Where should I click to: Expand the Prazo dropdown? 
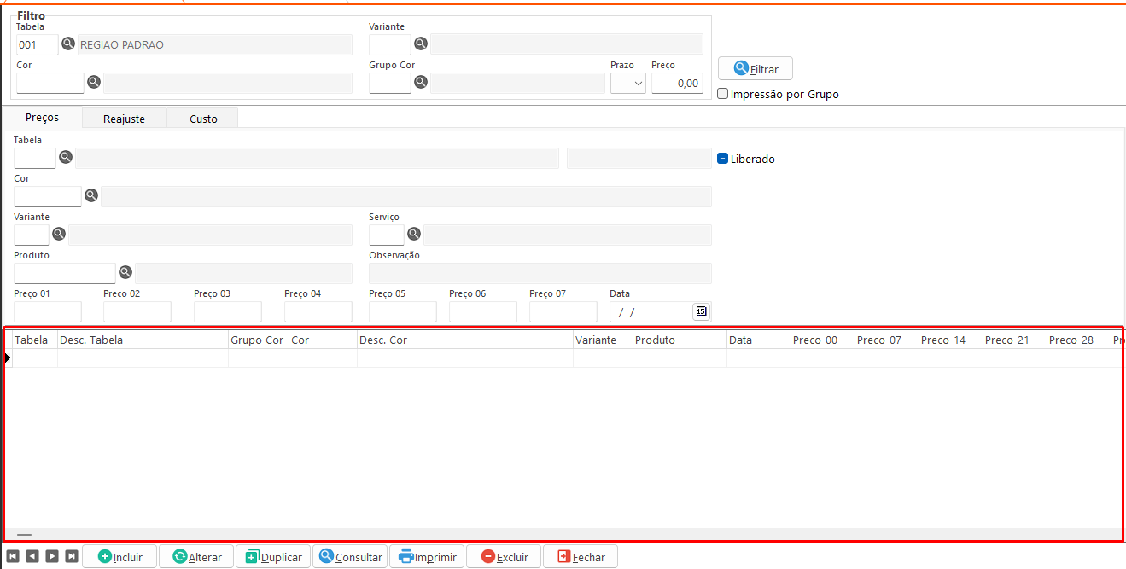click(627, 83)
